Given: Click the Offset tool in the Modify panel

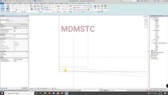Looking at the screenshot, I should [35, 6].
